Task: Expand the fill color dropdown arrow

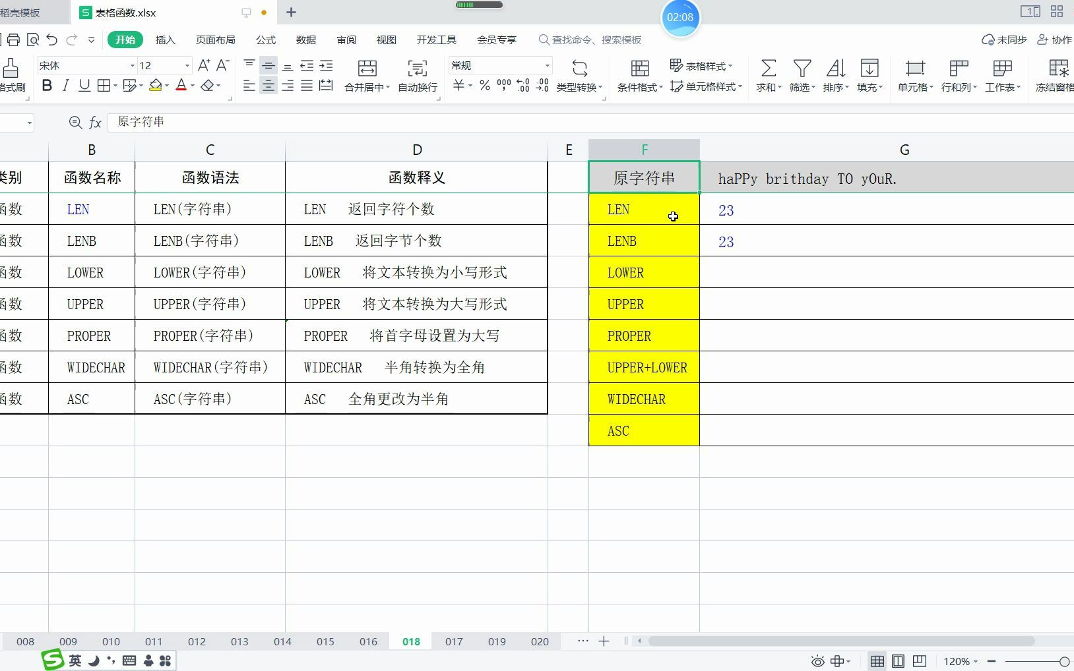Action: point(166,86)
